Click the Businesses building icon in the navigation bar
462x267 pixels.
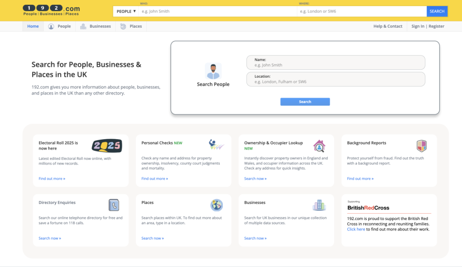point(83,26)
